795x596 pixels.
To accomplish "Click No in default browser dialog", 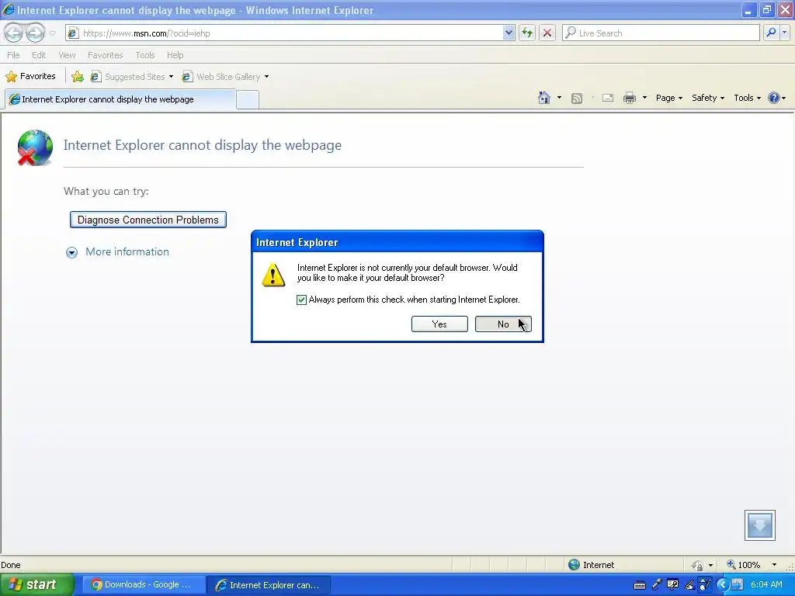I will click(503, 324).
